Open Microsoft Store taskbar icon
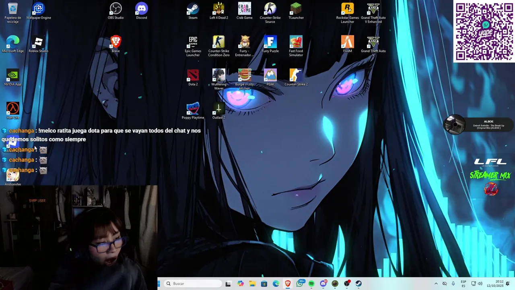 pyautogui.click(x=264, y=284)
